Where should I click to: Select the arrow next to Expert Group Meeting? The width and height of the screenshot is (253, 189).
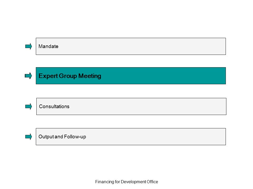tap(28, 76)
